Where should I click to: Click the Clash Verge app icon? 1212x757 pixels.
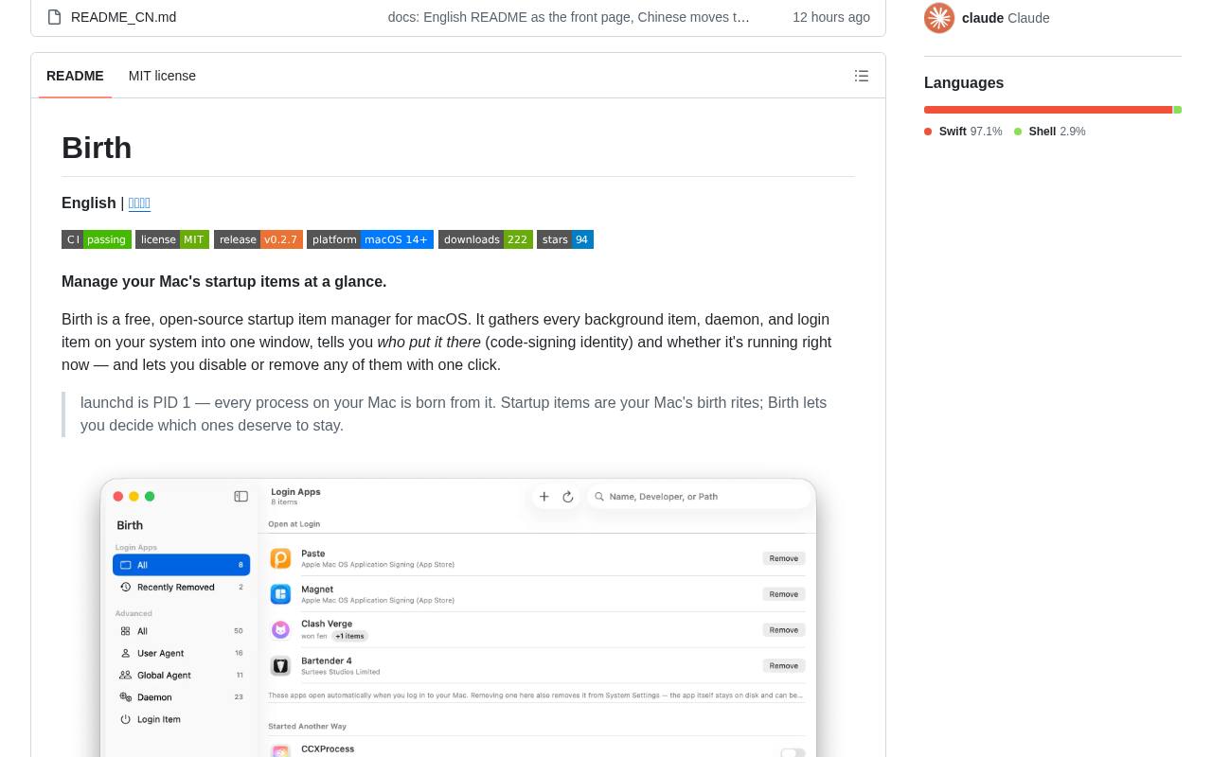(280, 629)
